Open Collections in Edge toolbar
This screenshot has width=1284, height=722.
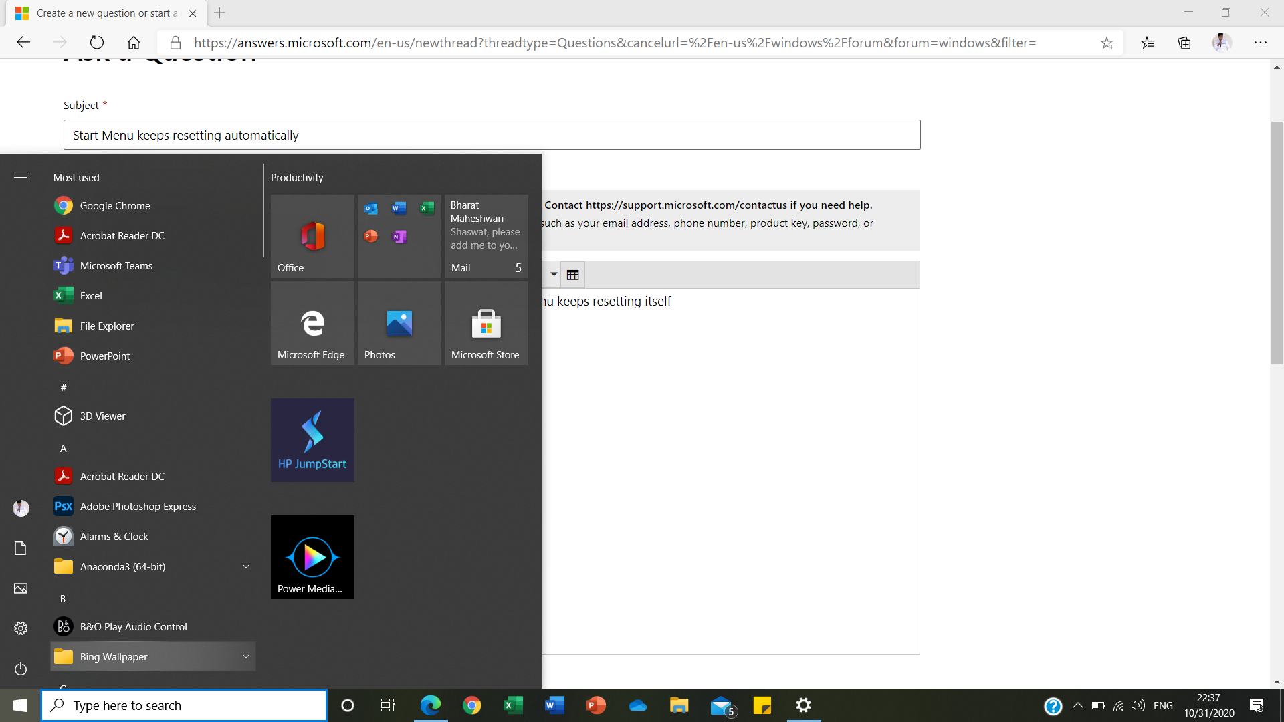tap(1184, 43)
